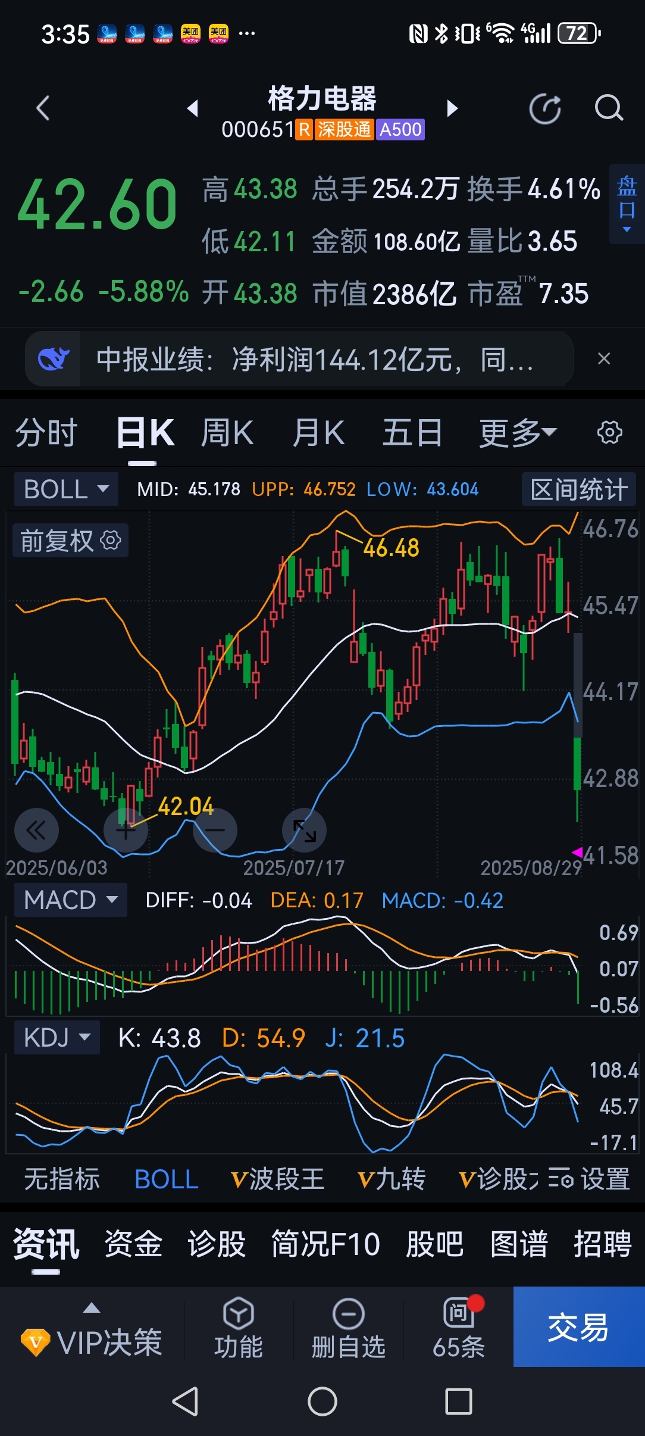The width and height of the screenshot is (645, 1436).
Task: Tap the A500 index badge
Action: click(x=400, y=129)
